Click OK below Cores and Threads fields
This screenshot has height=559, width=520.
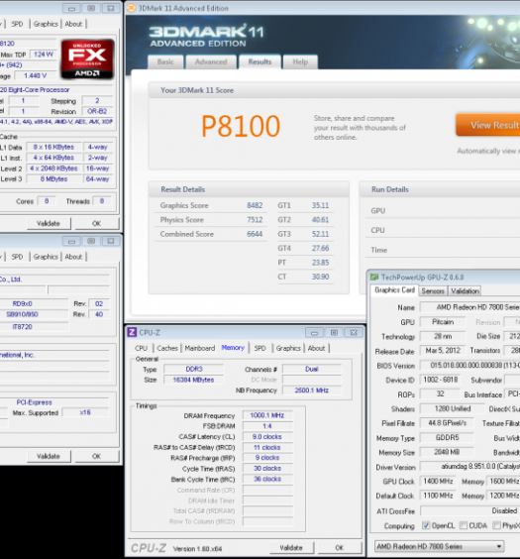(96, 224)
